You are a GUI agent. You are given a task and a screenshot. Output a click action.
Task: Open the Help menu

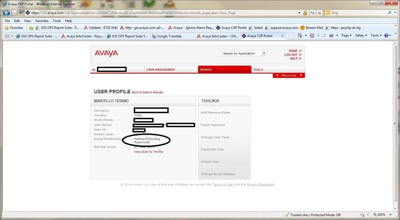pyautogui.click(x=68, y=21)
